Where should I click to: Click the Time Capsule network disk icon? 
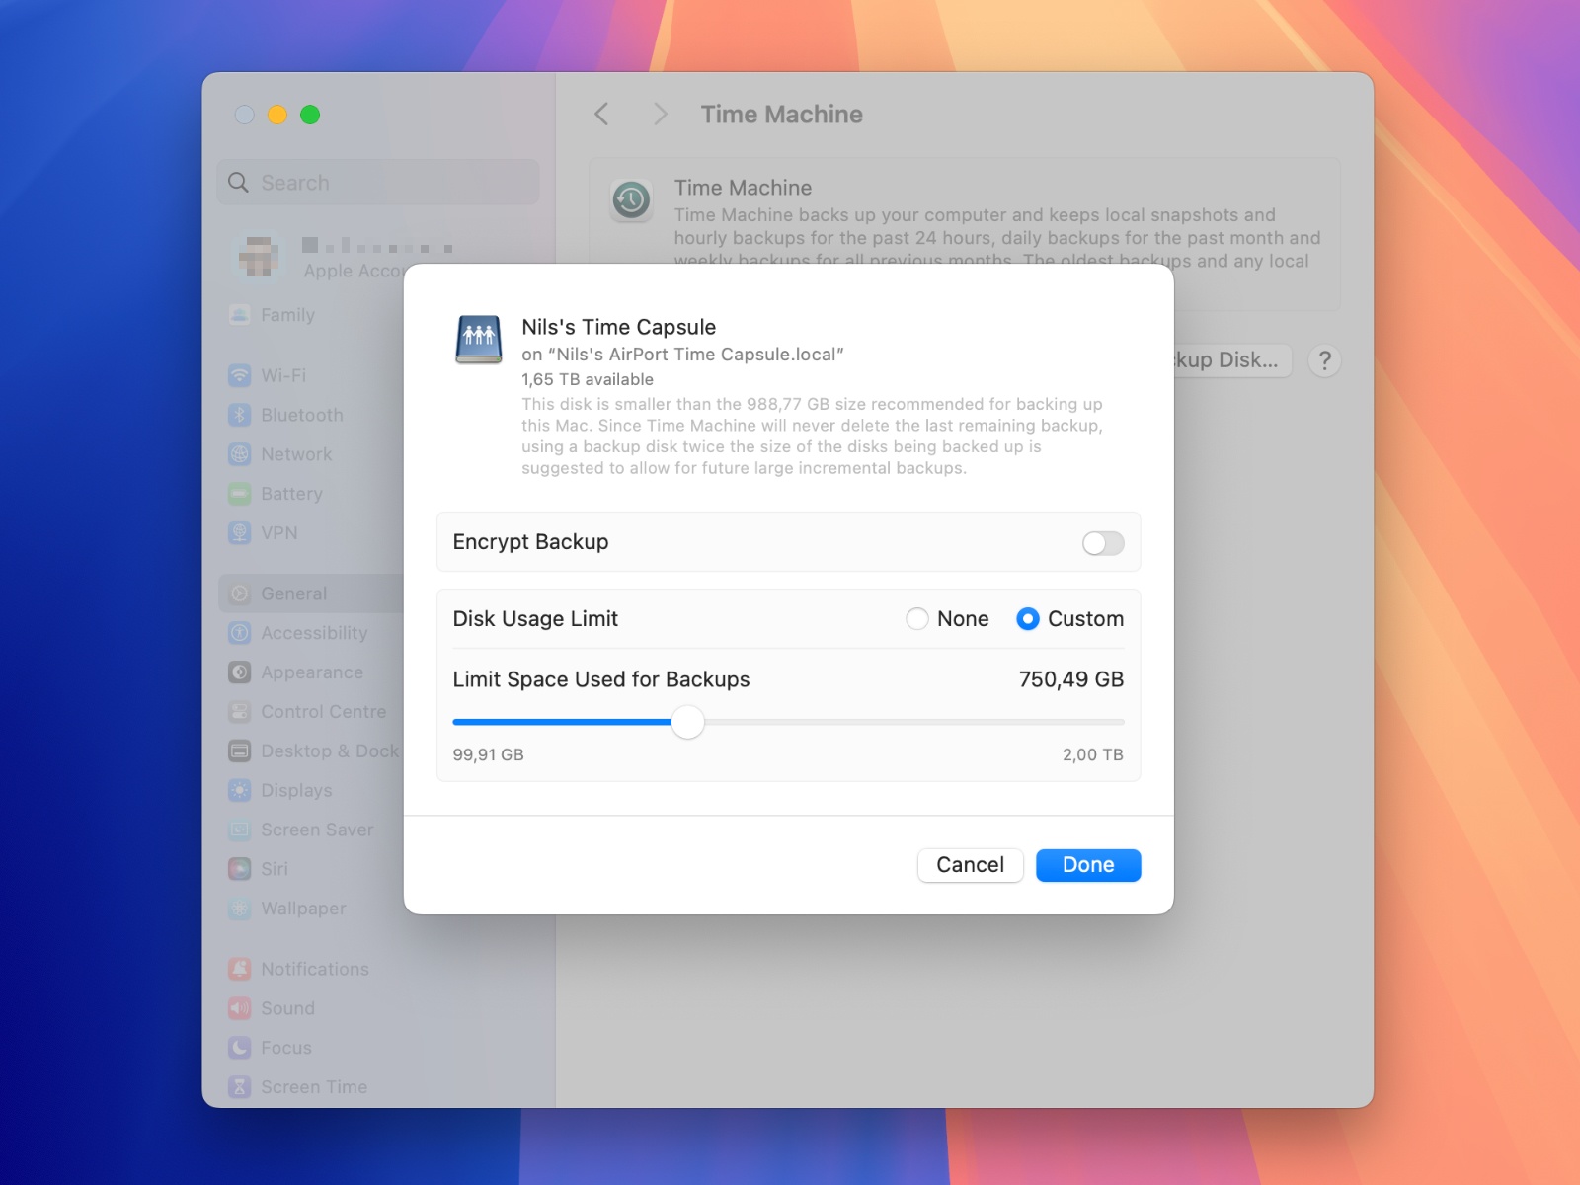point(479,339)
